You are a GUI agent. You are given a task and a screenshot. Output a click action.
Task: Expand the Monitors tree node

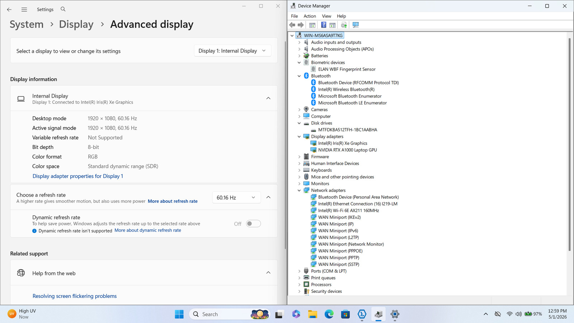click(299, 184)
